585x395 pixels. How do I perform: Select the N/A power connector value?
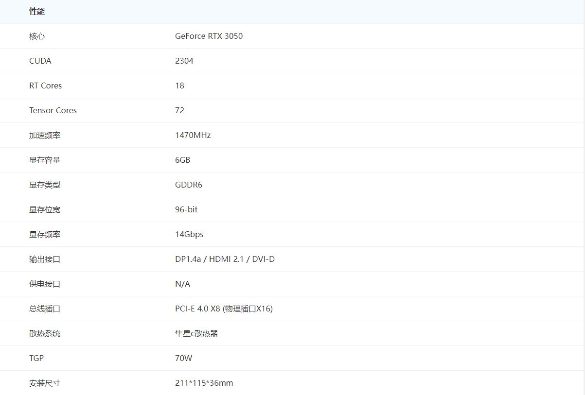pyautogui.click(x=183, y=284)
